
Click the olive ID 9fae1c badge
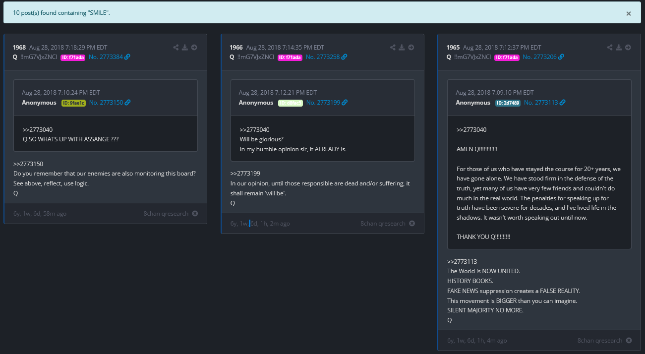[x=73, y=103]
